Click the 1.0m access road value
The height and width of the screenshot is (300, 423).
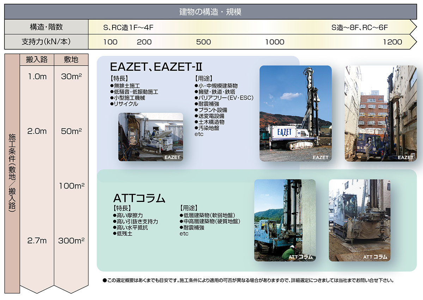pos(37,76)
